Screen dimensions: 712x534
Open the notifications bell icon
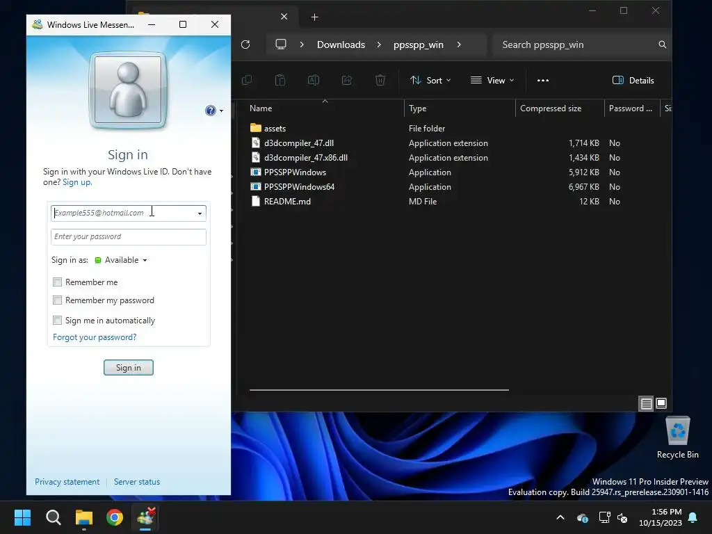[x=693, y=517]
